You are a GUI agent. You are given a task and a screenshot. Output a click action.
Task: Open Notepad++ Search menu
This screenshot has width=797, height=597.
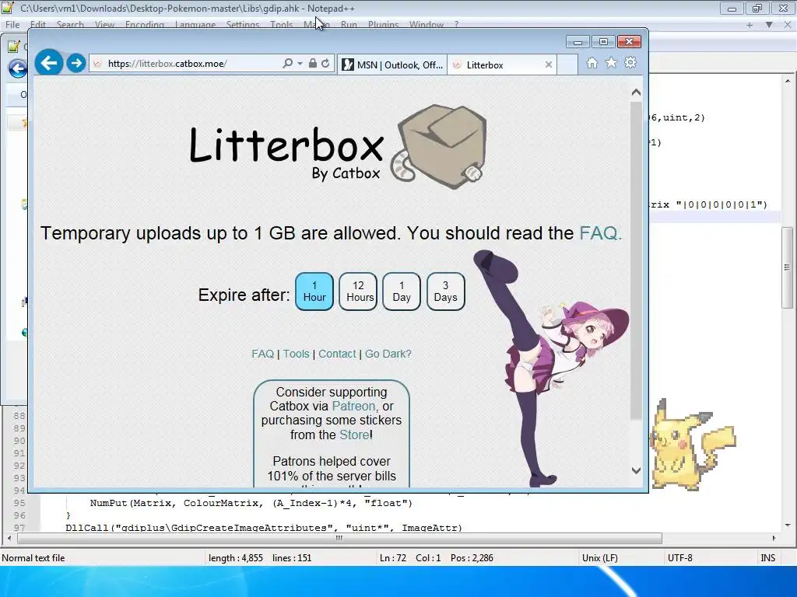[x=70, y=24]
